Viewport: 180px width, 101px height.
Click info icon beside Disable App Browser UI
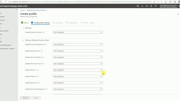(42, 51)
